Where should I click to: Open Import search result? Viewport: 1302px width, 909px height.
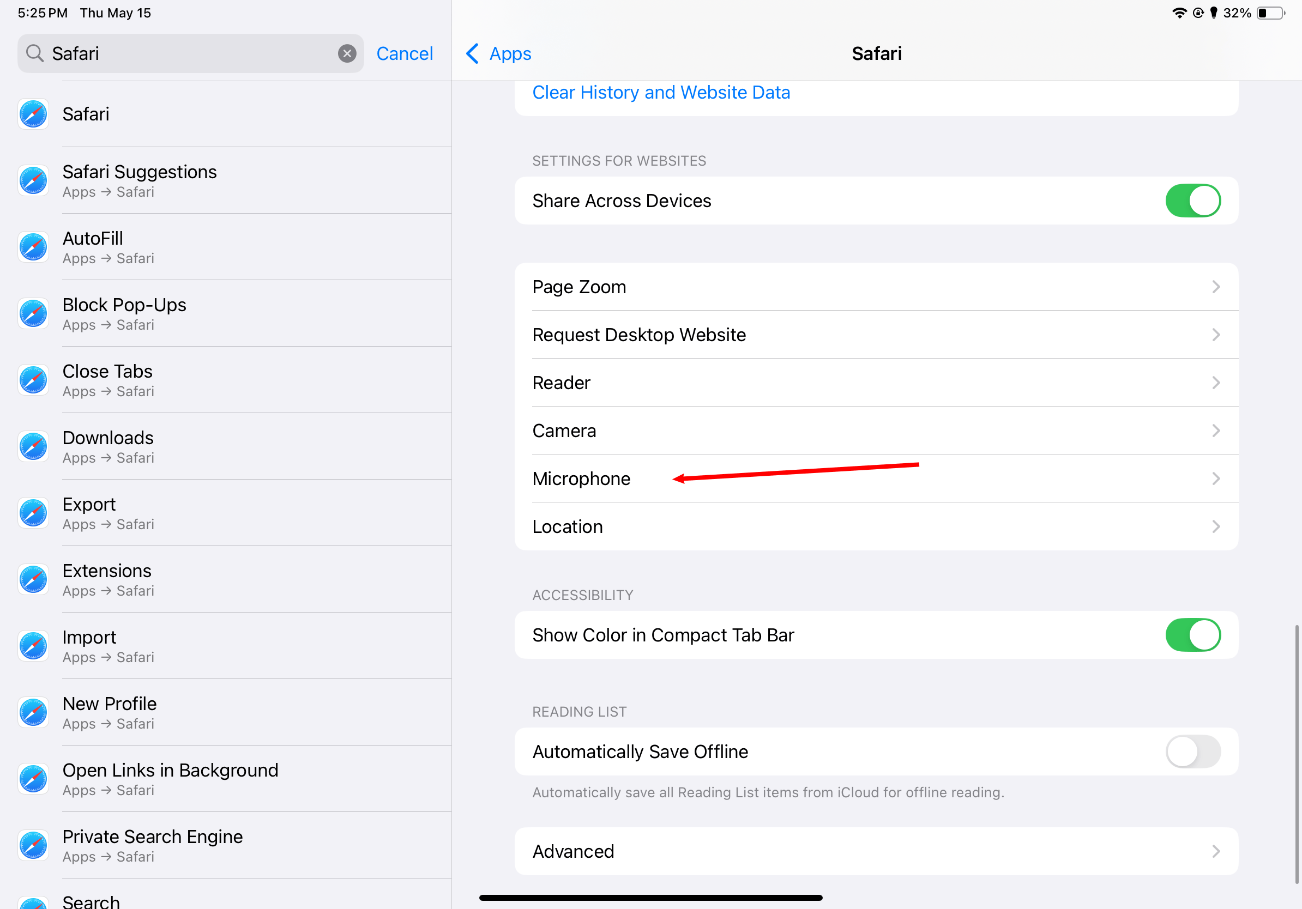226,646
